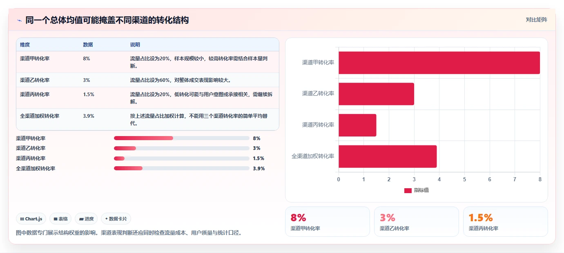Click the 渠道甲转化率 progress bar
564x253 pixels.
(182, 139)
